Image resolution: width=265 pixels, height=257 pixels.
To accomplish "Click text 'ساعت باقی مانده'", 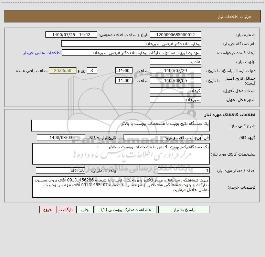I will [x=32, y=71].
